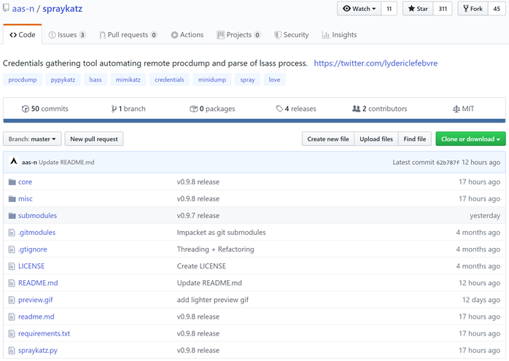Open the Security tab
The width and height of the screenshot is (509, 361).
pos(292,35)
